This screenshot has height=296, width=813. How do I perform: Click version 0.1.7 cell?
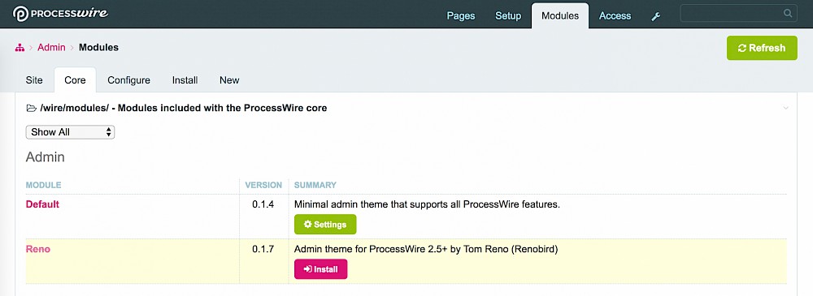point(263,249)
